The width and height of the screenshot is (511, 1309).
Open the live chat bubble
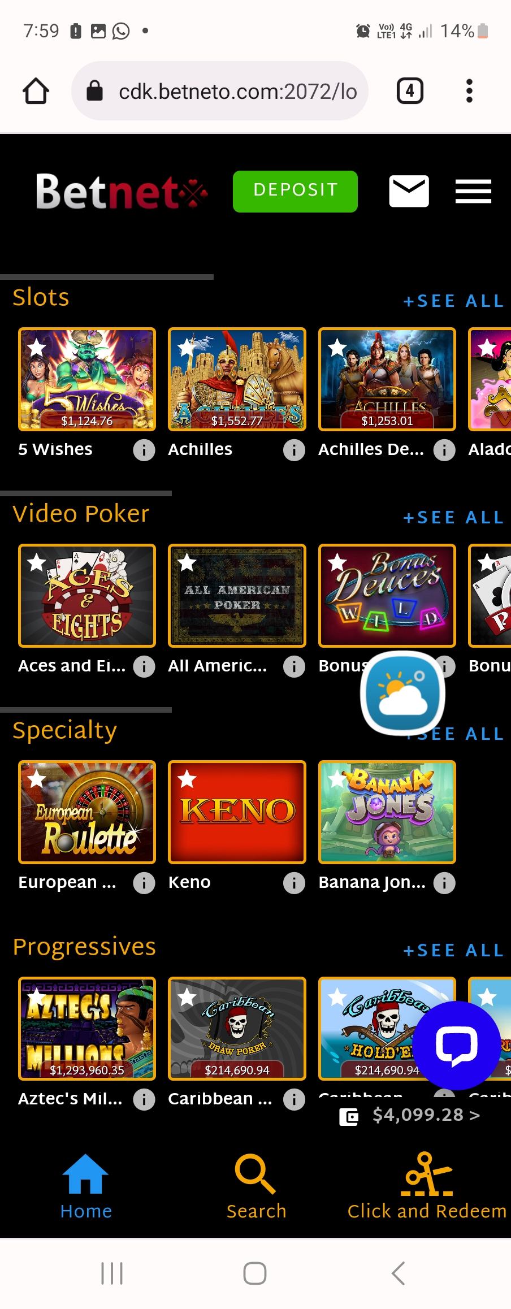pos(456,1045)
